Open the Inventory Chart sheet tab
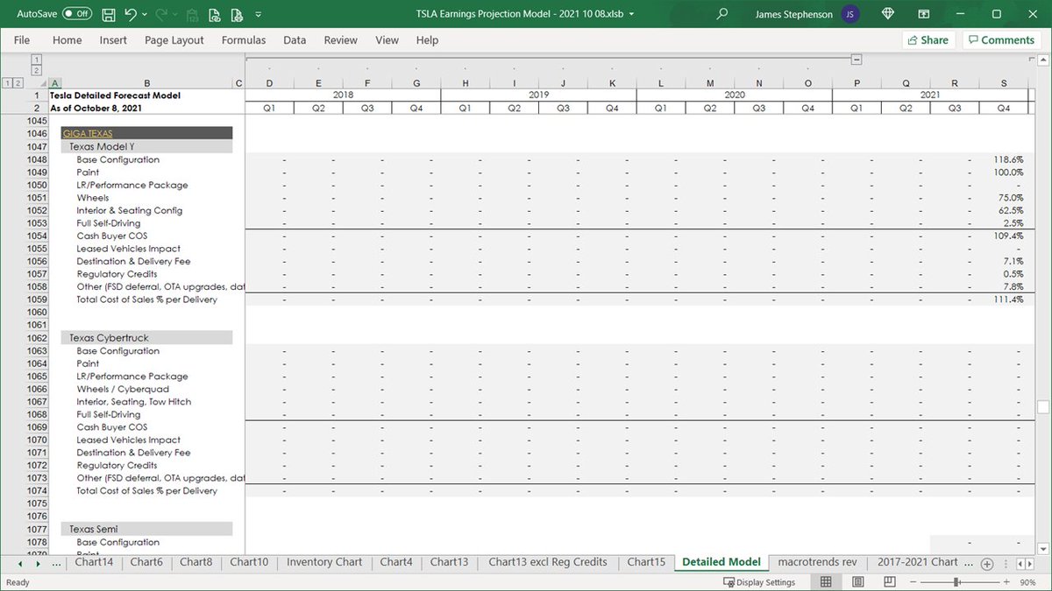This screenshot has width=1052, height=591. (324, 562)
